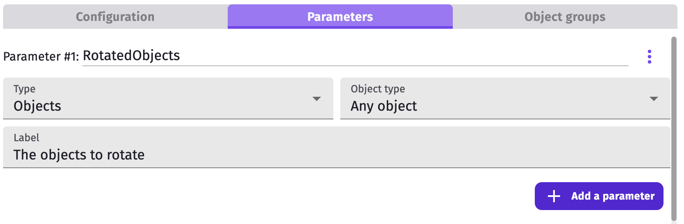This screenshot has width=684, height=224.
Task: Open the three-dot parameter options menu
Action: point(650,57)
